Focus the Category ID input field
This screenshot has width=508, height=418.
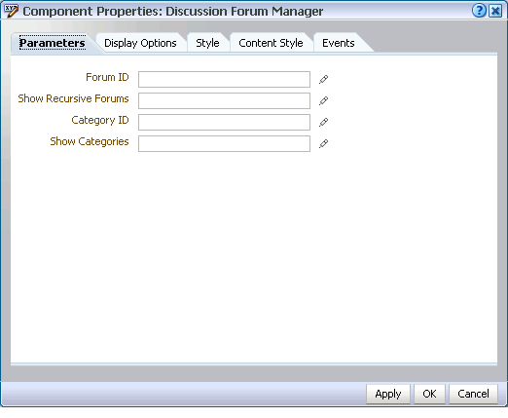224,122
